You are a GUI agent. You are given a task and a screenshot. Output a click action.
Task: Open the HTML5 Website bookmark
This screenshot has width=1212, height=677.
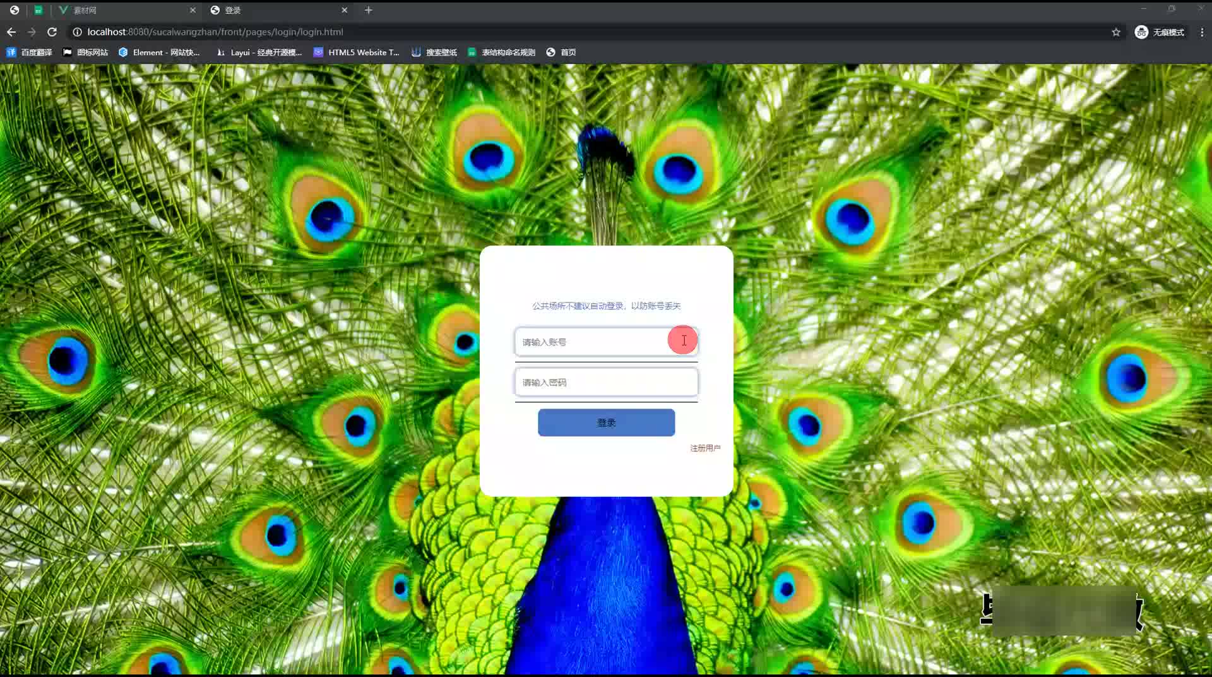pyautogui.click(x=357, y=52)
